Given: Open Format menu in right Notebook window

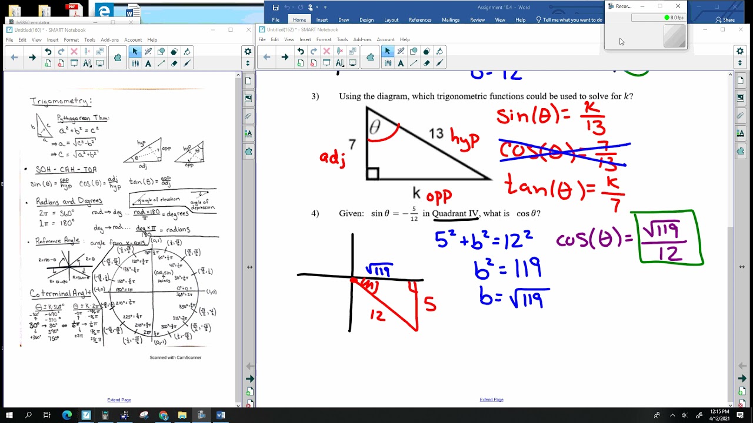Looking at the screenshot, I should pos(324,39).
